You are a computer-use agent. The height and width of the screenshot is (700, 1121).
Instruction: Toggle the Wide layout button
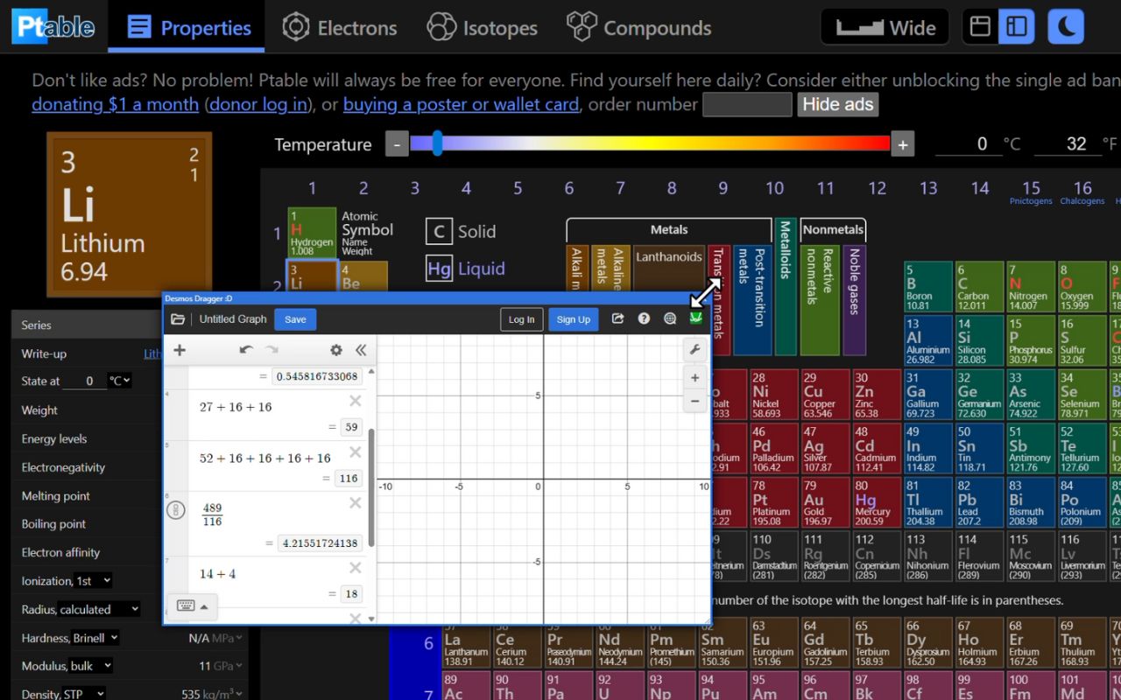coord(885,27)
